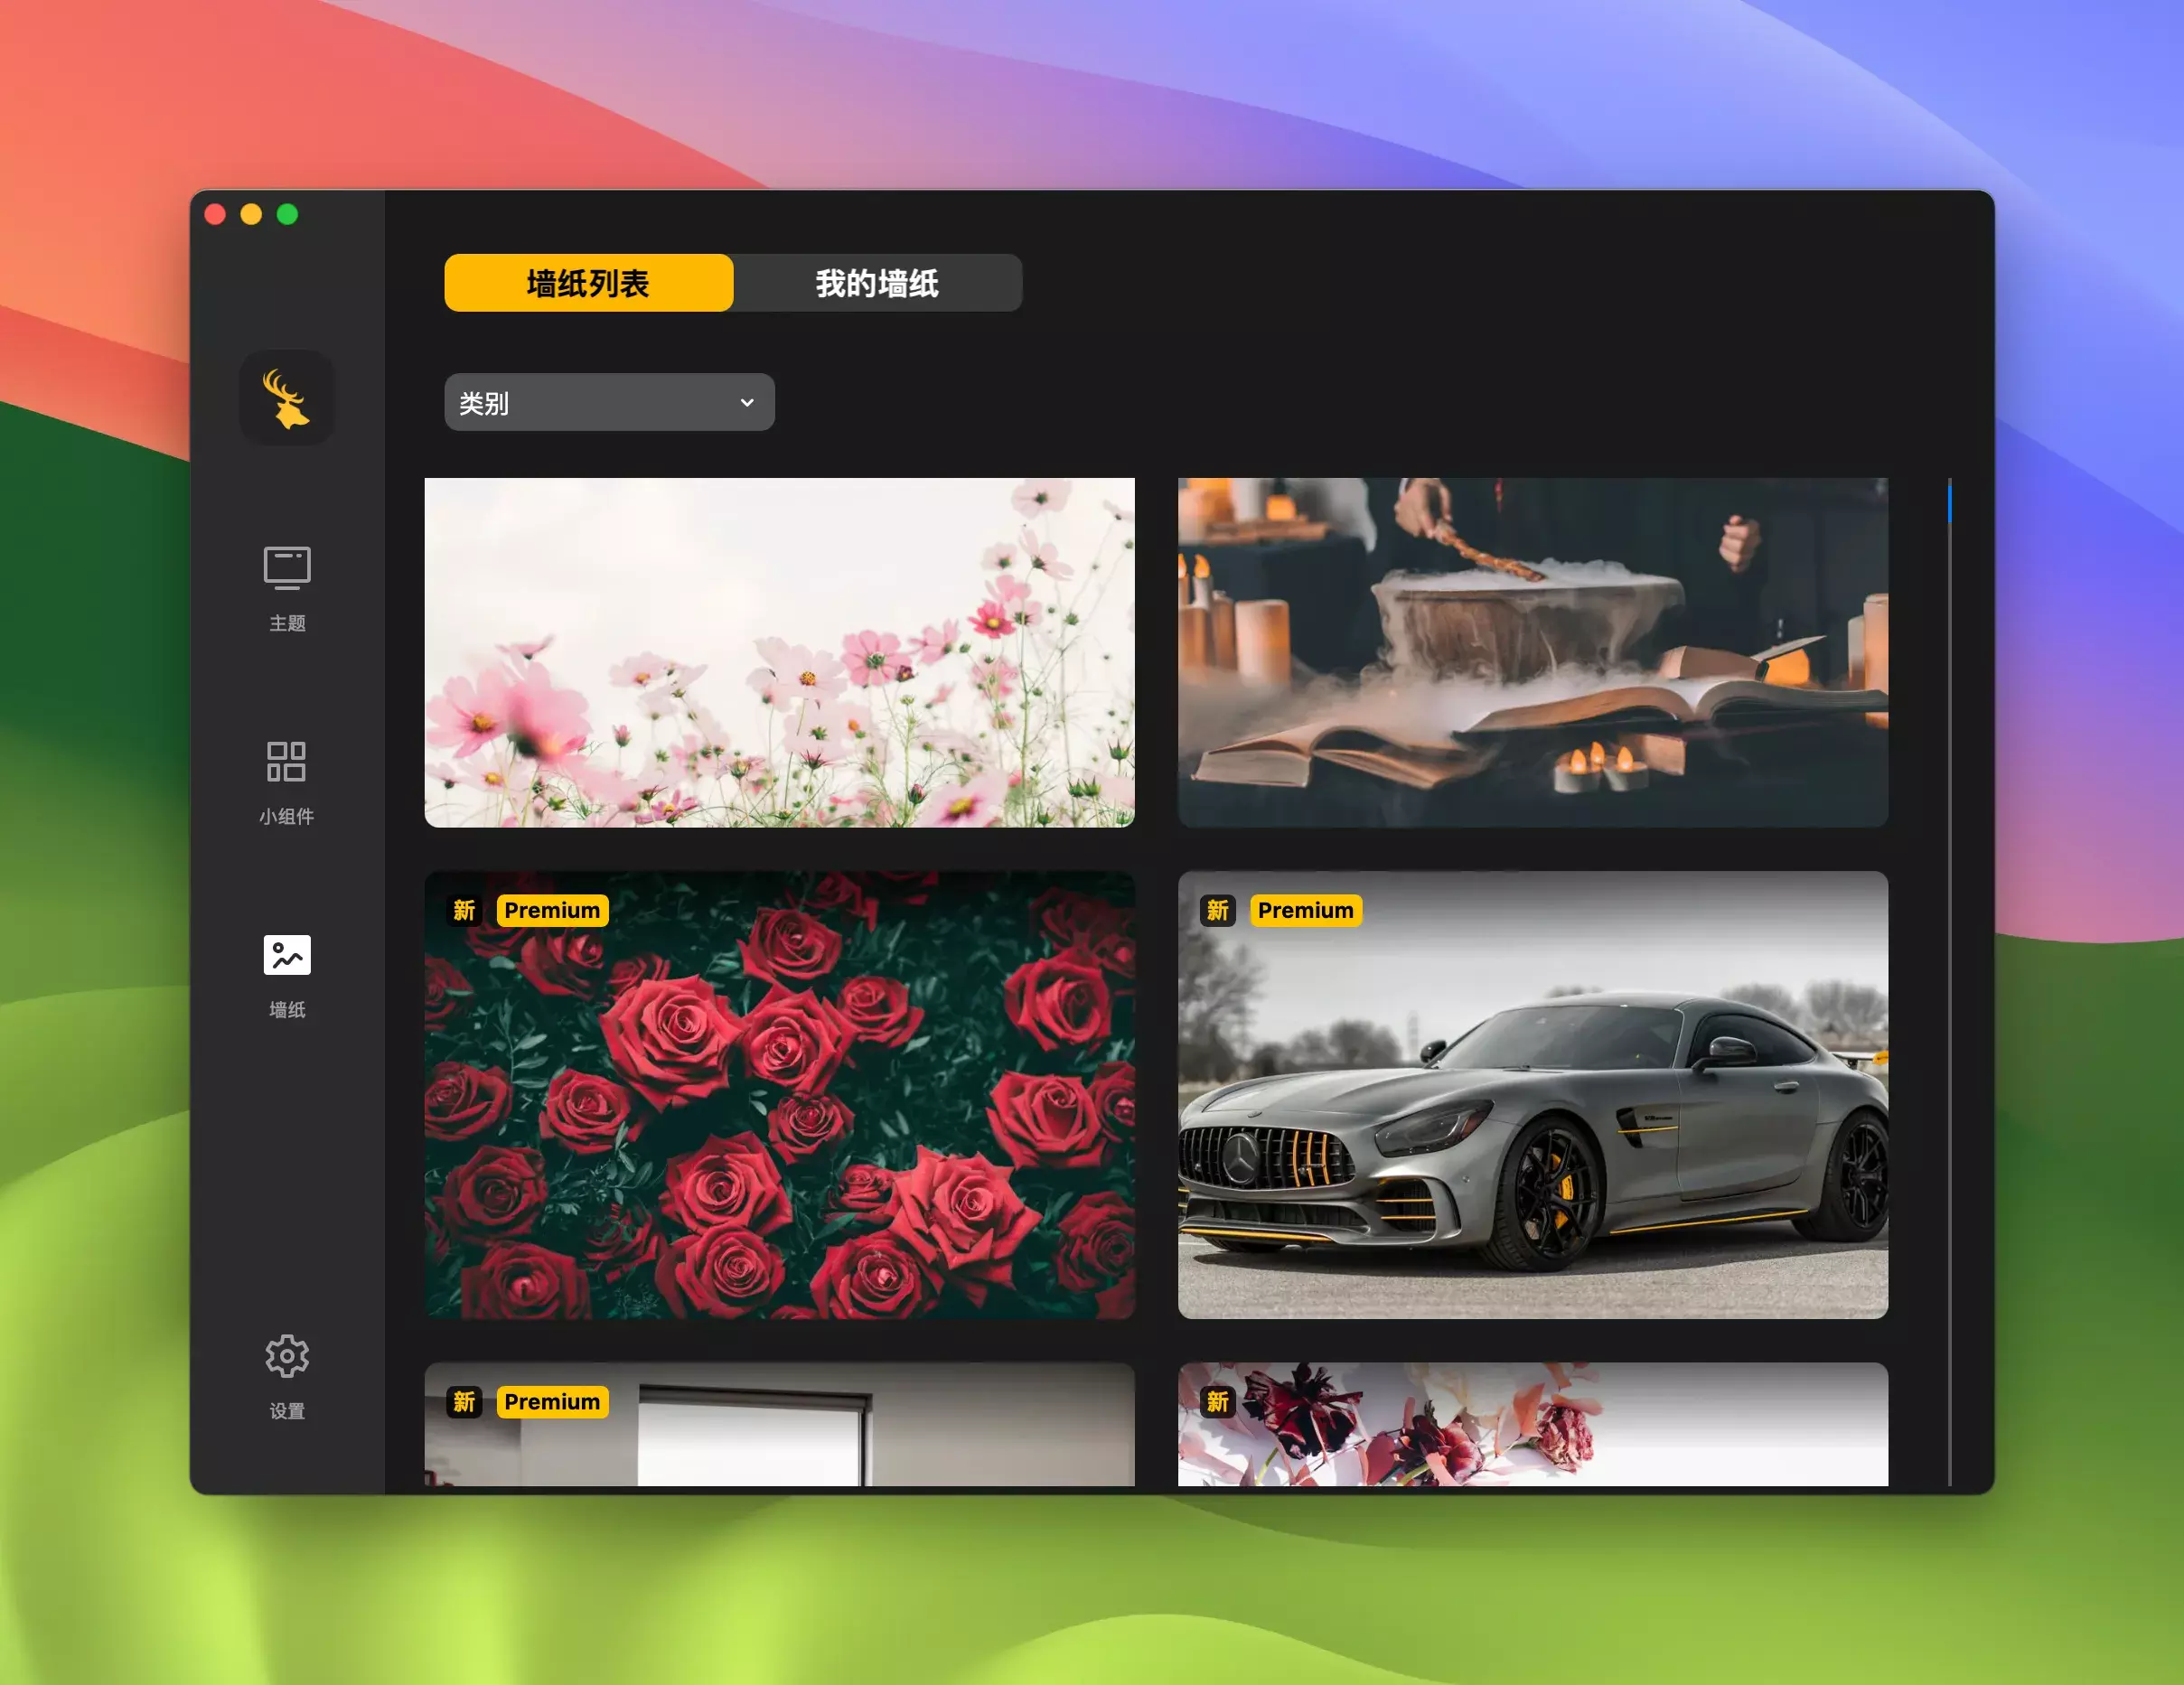Open the 类别 category dropdown

click(608, 402)
